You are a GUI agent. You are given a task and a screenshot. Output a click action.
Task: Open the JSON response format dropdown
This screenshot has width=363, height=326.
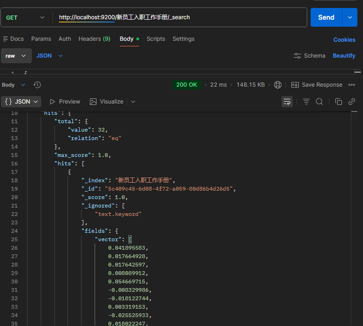tap(22, 102)
